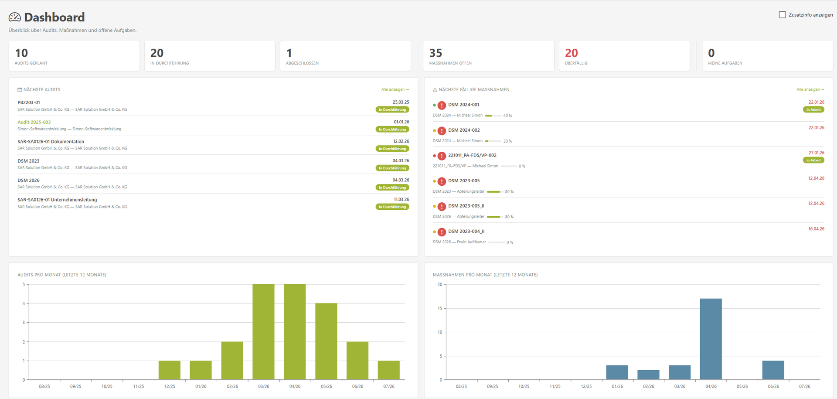The width and height of the screenshot is (837, 399).
Task: Click the red status dot of 221011_PA-FDS/VP-002
Action: click(434, 156)
